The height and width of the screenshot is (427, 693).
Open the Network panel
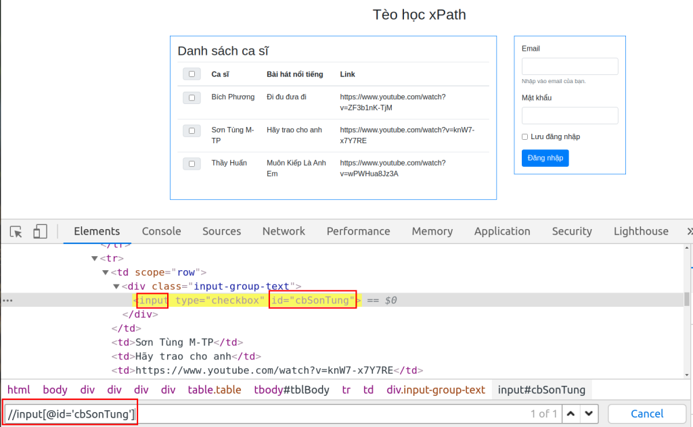[x=284, y=231]
